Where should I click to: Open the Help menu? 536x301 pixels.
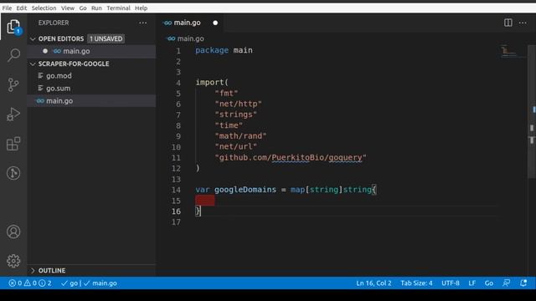[141, 8]
